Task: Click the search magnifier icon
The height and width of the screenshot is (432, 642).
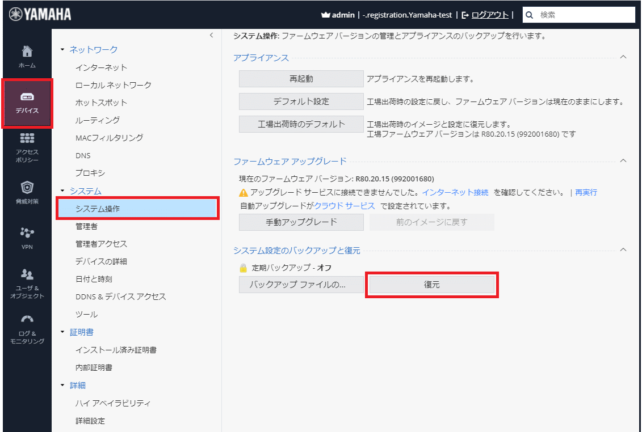Action: tap(530, 15)
